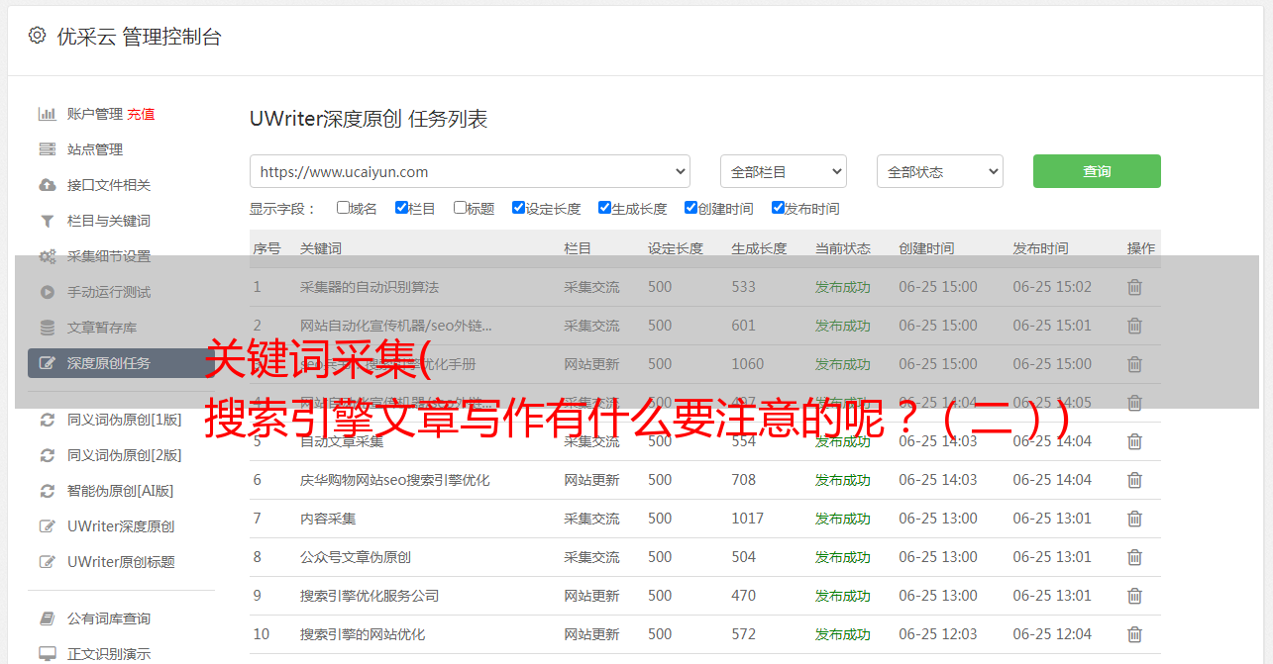This screenshot has width=1273, height=664.
Task: Click the 同义词伪原创[2版] refresh icon
Action: coord(47,455)
